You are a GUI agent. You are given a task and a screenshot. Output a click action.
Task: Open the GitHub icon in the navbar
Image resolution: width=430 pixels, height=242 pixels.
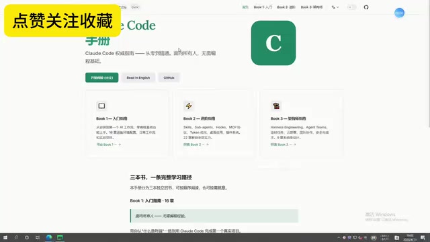click(365, 7)
